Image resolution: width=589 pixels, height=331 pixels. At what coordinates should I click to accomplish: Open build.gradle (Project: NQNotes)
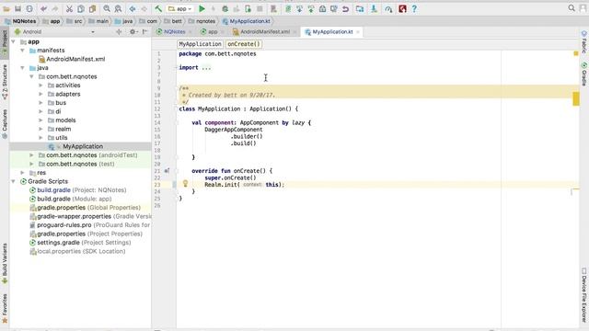pos(77,190)
